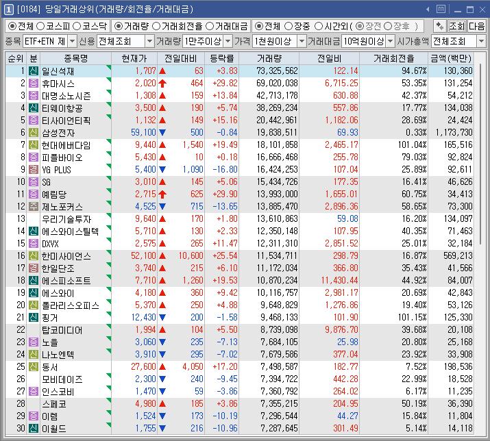The width and height of the screenshot is (490, 441).
Task: Open the 거래량 1만주이상 dropdown
Action: coord(228,41)
